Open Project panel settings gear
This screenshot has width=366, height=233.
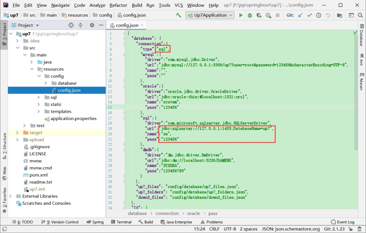92,25
